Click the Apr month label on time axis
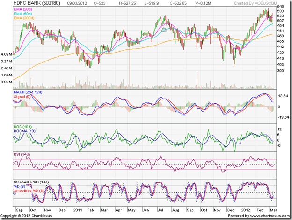Viewport: 292px width, 220px height. (x=119, y=210)
